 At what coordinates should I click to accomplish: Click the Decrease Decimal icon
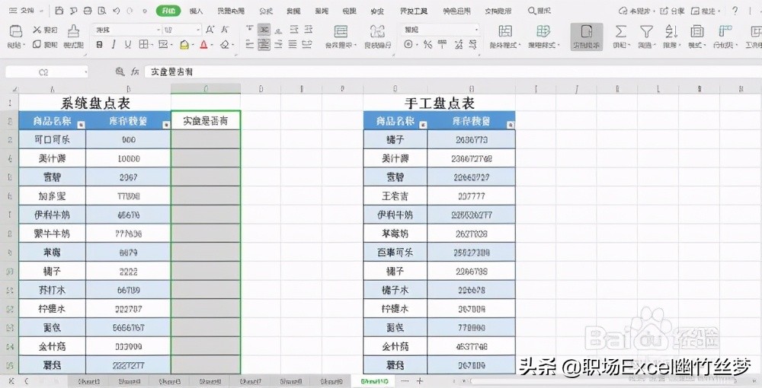coord(473,45)
